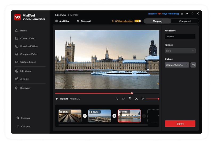Click the license days remaining text
This screenshot has height=144, width=213.
point(163,14)
